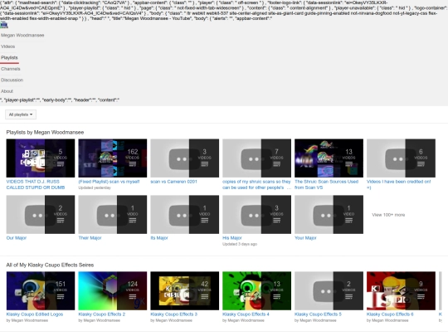Click Klasky Csupo Effects 3 title
The width and height of the screenshot is (448, 336).
pos(173,314)
